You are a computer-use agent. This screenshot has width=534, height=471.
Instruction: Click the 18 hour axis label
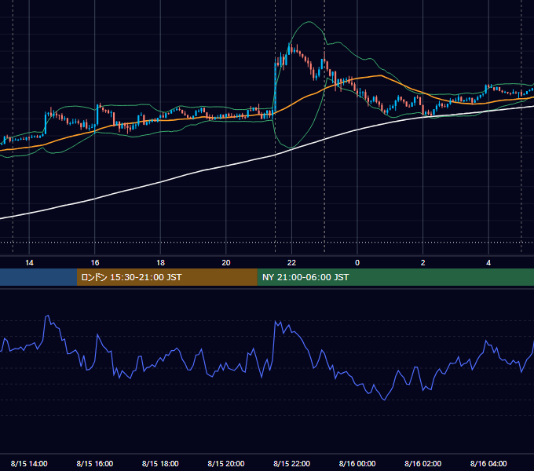(160, 263)
